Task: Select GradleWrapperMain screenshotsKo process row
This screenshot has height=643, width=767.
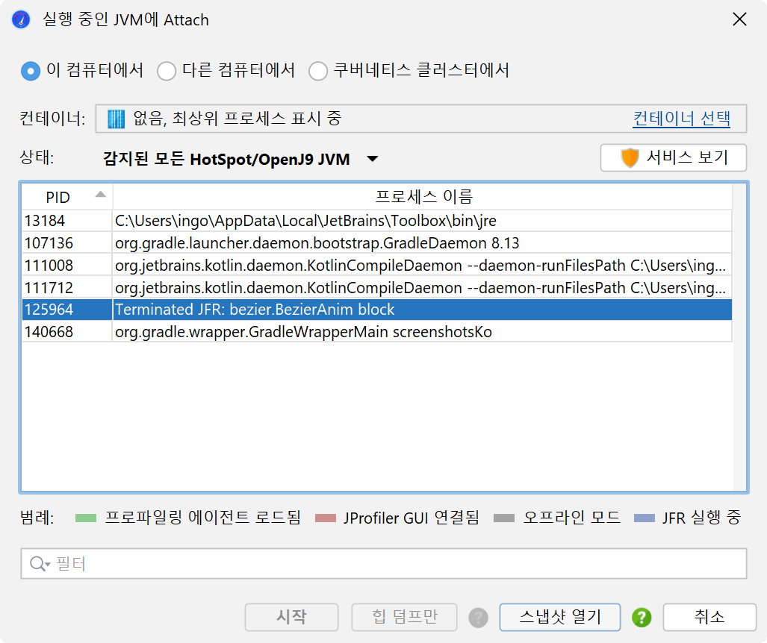Action: point(377,332)
